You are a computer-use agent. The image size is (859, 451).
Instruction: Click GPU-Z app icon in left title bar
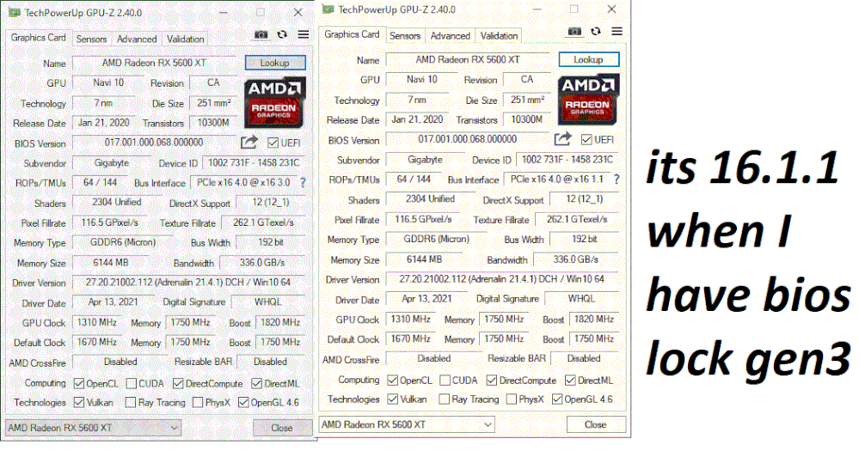click(15, 12)
